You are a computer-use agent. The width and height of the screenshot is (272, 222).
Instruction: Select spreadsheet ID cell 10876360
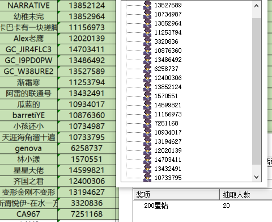point(87,115)
